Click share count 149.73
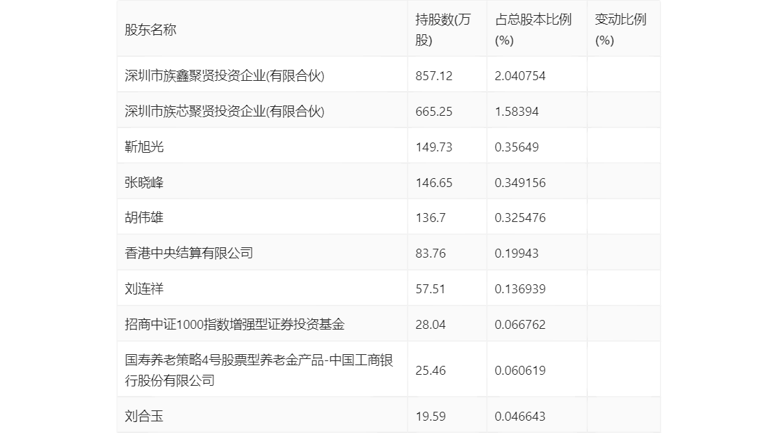Image resolution: width=778 pixels, height=433 pixels. pyautogui.click(x=434, y=147)
